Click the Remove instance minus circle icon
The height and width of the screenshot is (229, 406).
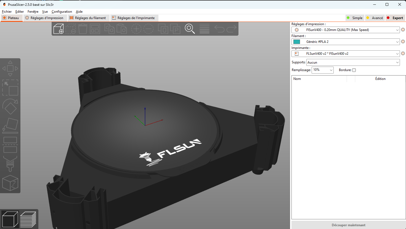(x=148, y=29)
